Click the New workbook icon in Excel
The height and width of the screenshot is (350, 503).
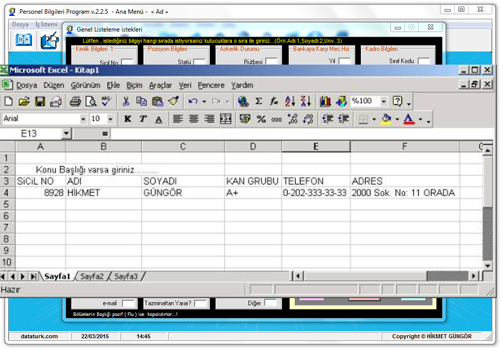9,101
